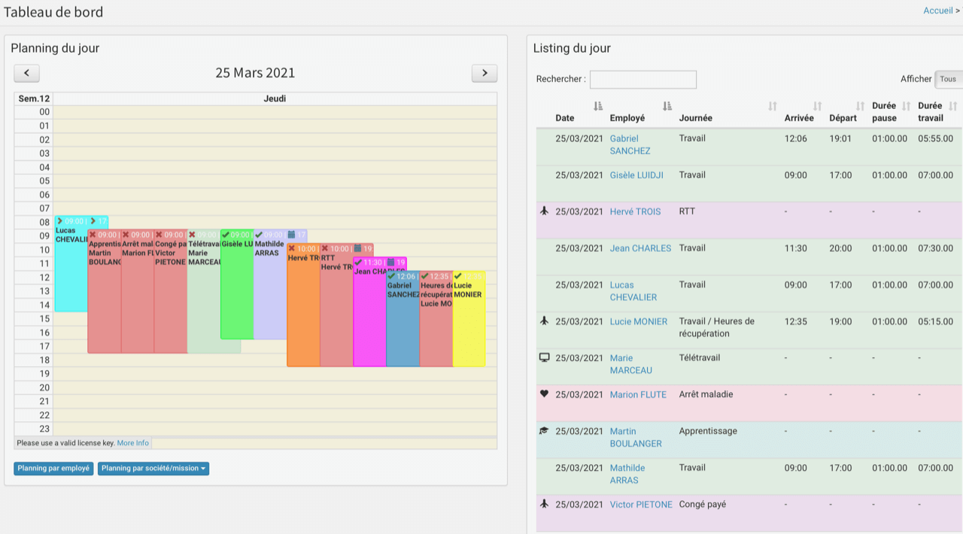The image size is (963, 534).
Task: Click the graduation cap icon beside Martin BOULANGER
Action: [545, 431]
